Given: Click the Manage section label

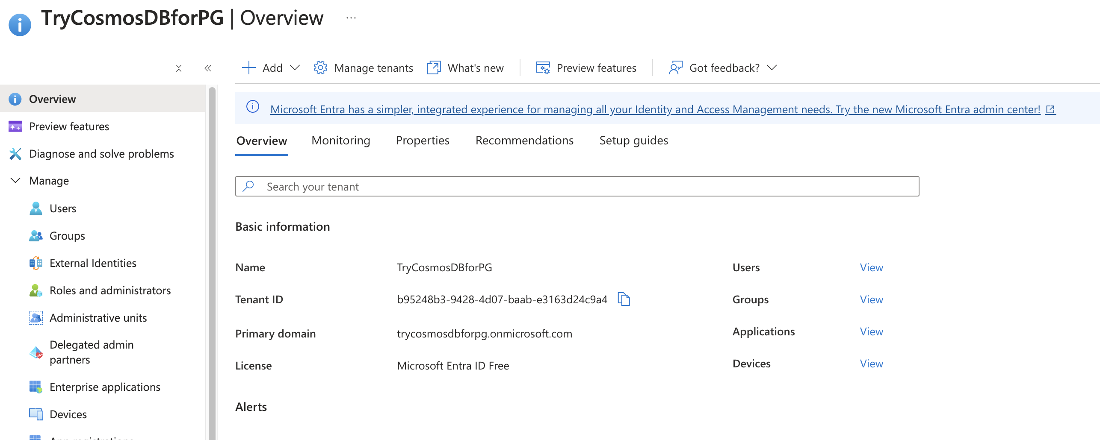Looking at the screenshot, I should [x=49, y=181].
